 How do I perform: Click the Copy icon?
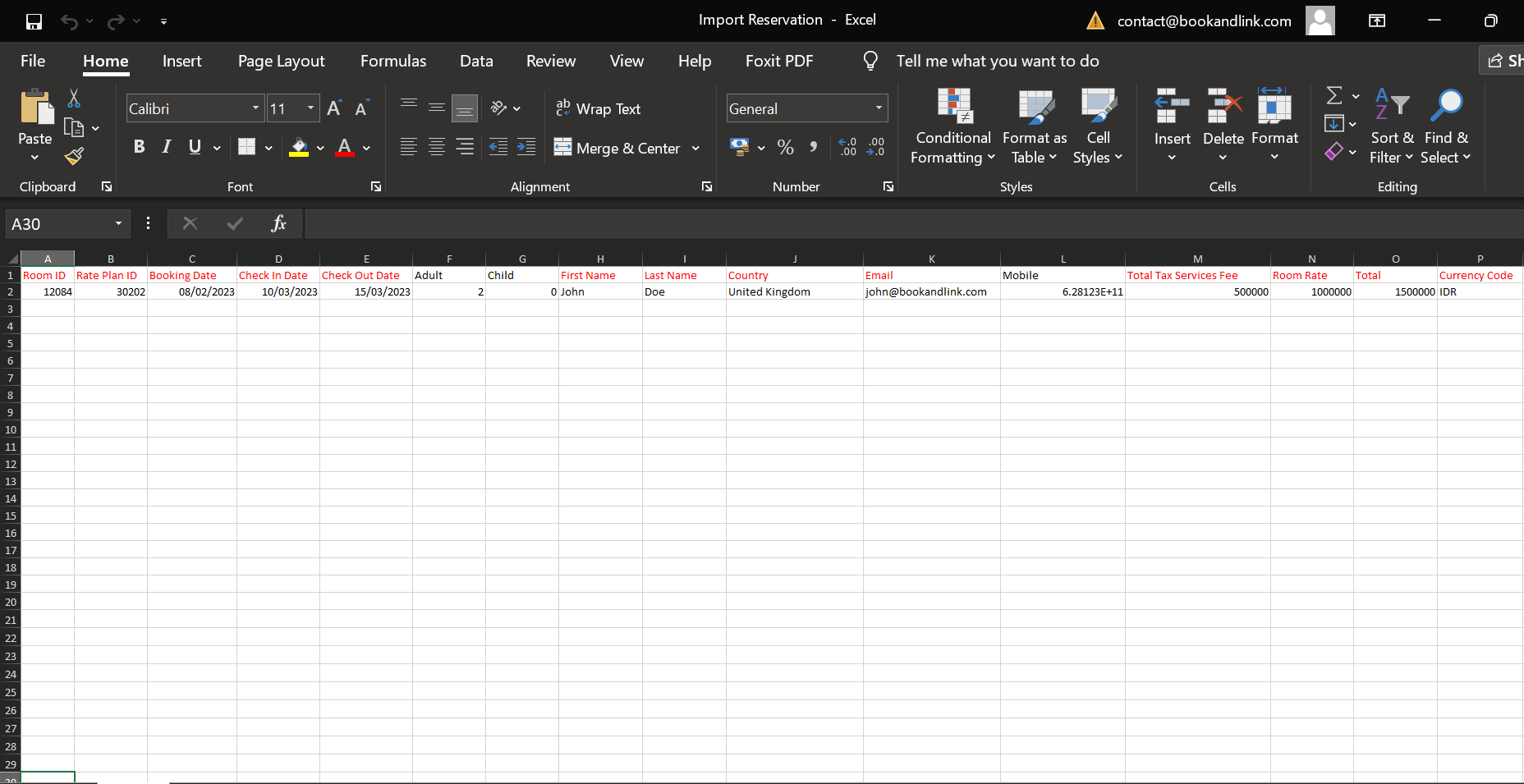pyautogui.click(x=74, y=128)
